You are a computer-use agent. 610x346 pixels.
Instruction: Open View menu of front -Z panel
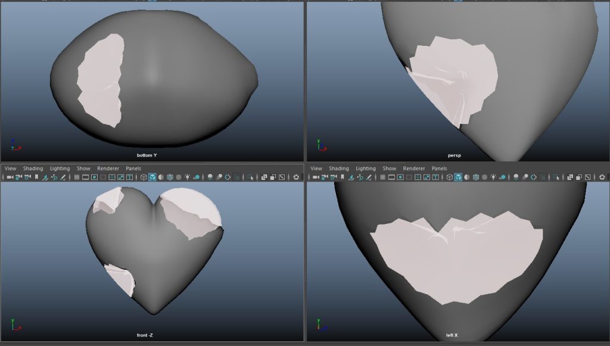(11, 169)
